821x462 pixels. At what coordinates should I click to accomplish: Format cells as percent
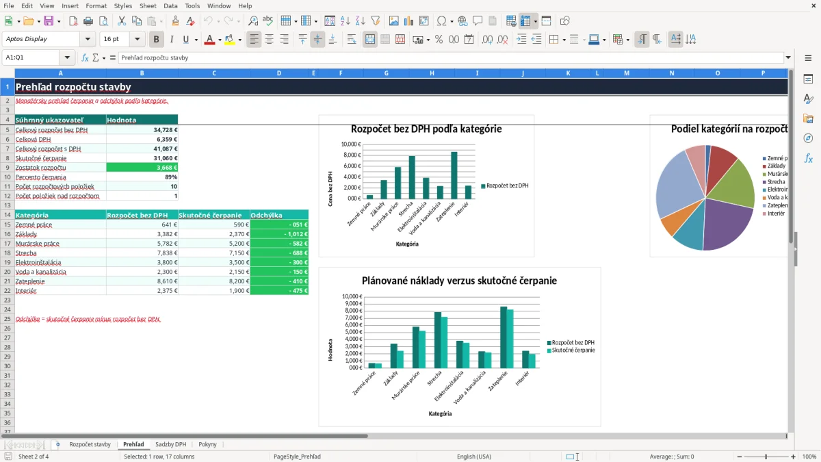(439, 40)
